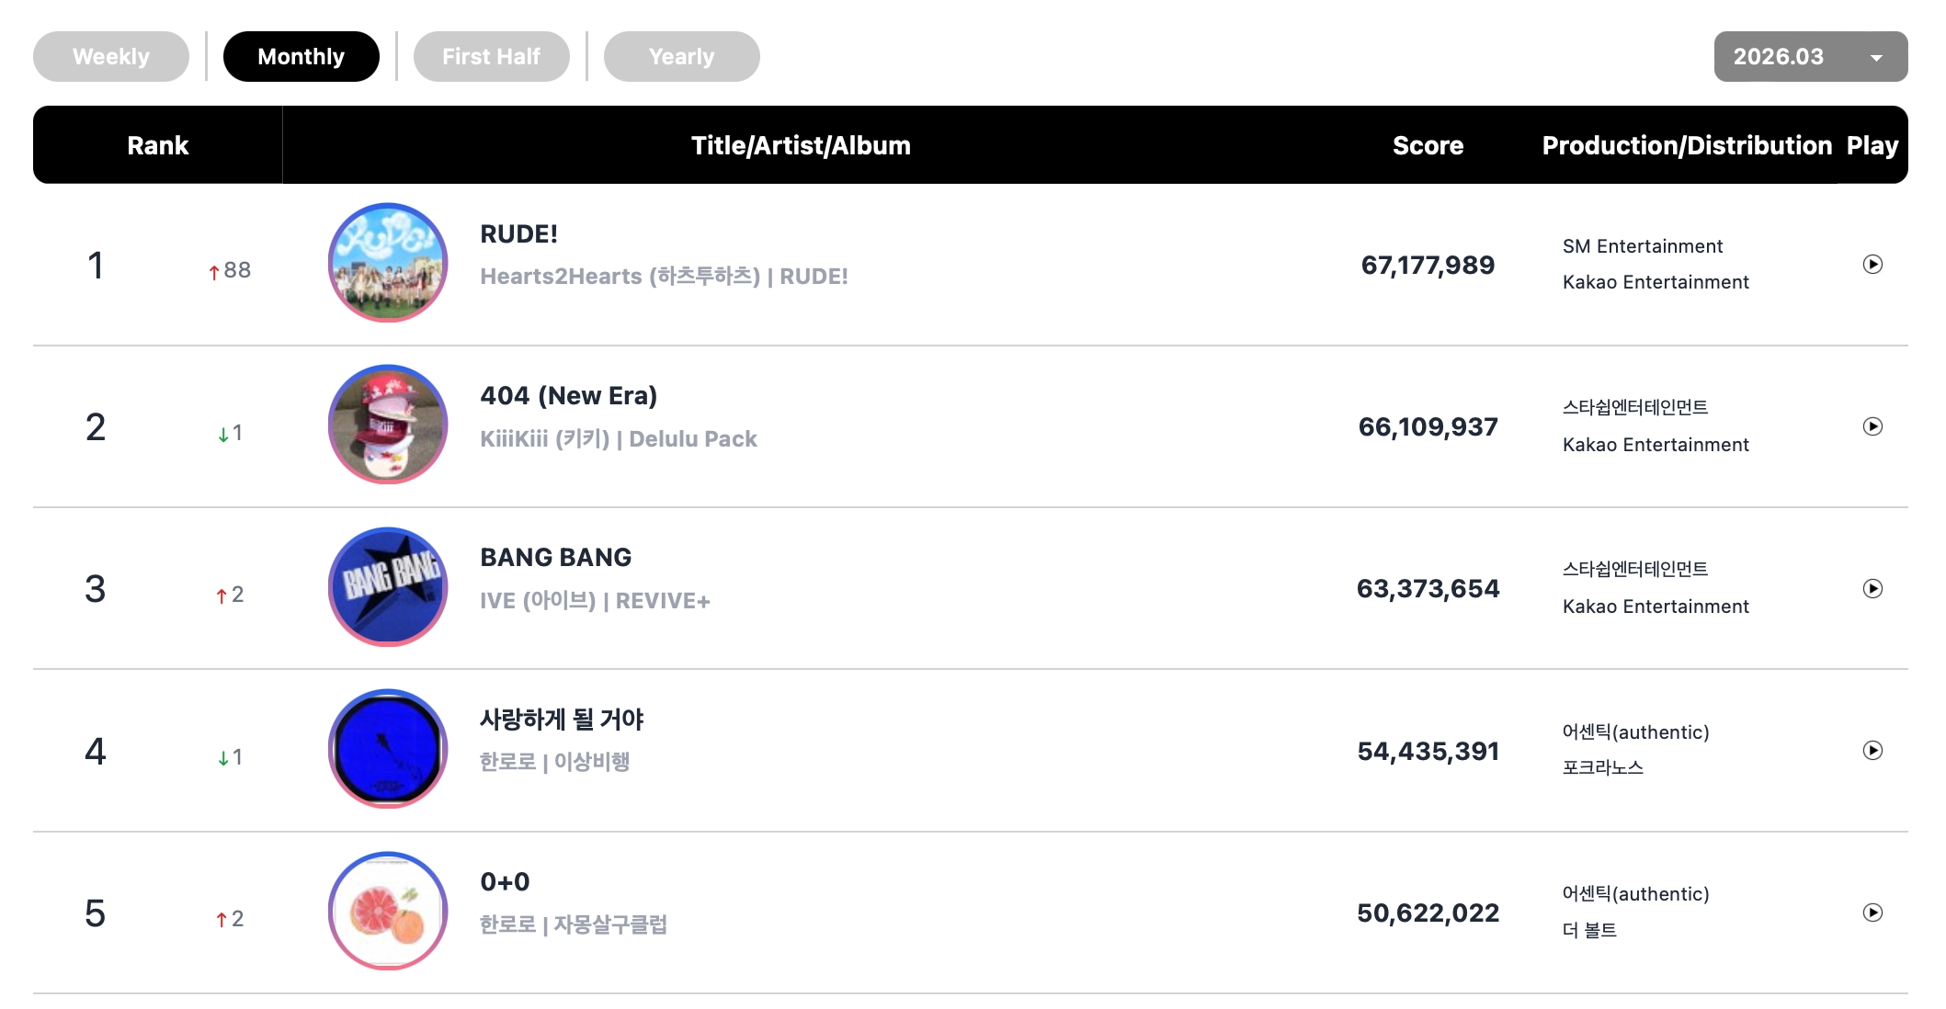Viewport: 1946px width, 1009px height.
Task: Click the grapefruit 0+0 album cover
Action: 388,911
